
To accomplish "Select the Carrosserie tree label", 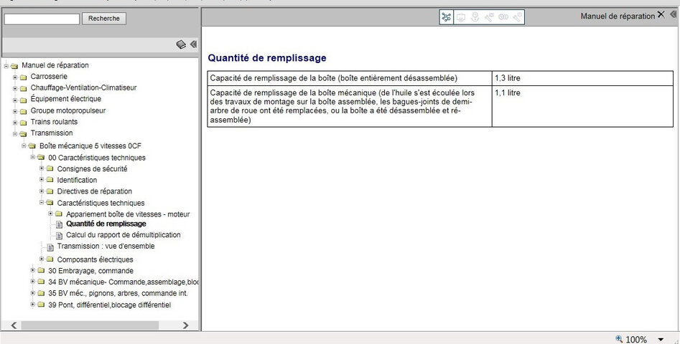I will pyautogui.click(x=49, y=77).
